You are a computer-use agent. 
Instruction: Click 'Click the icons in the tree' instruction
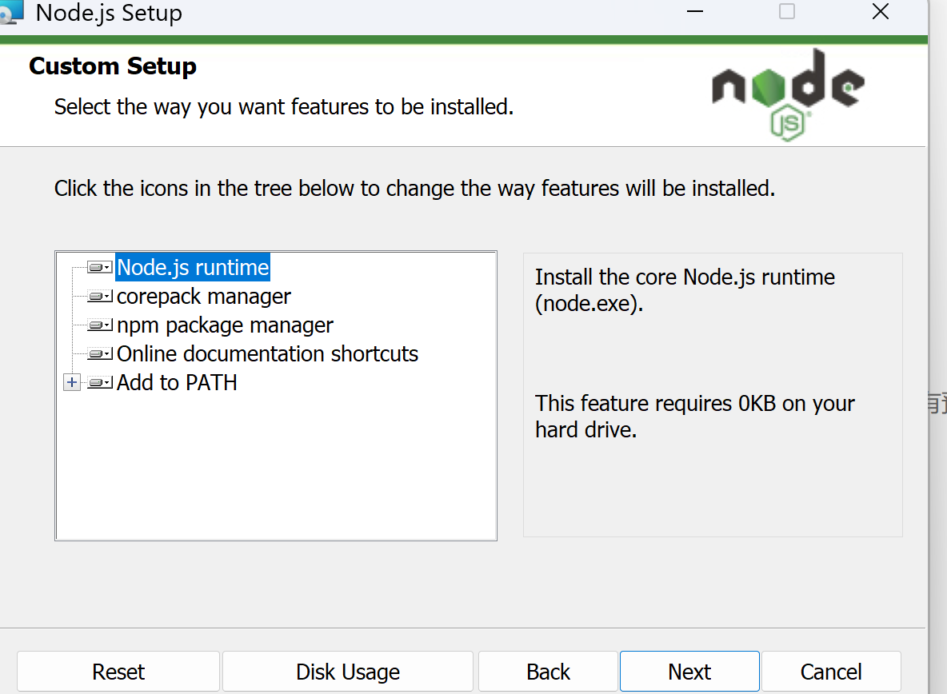coord(414,188)
